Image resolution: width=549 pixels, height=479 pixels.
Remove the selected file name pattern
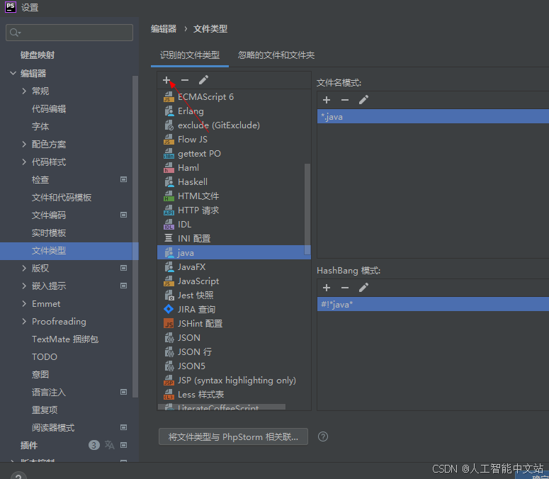345,100
